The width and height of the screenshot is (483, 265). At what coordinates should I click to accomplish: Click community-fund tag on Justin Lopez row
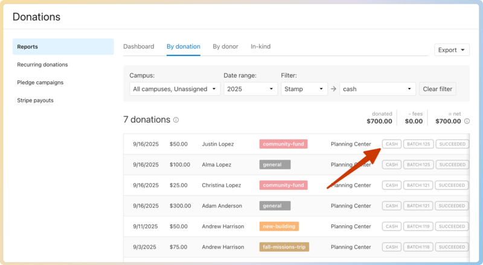coord(283,144)
